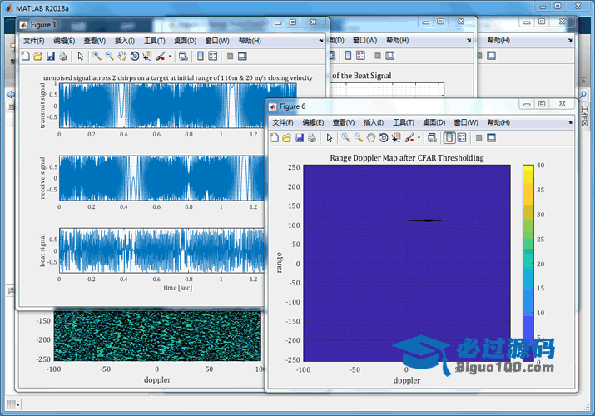Open 查看(V) menu in Figure 6
Image resolution: width=595 pixels, height=416 pixels.
(x=344, y=122)
